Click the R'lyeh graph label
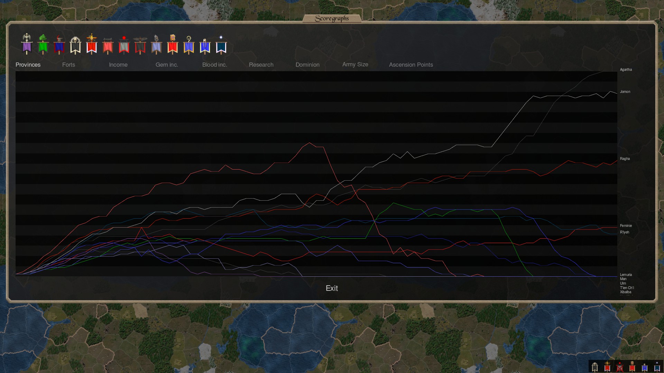The image size is (664, 373). (x=624, y=232)
